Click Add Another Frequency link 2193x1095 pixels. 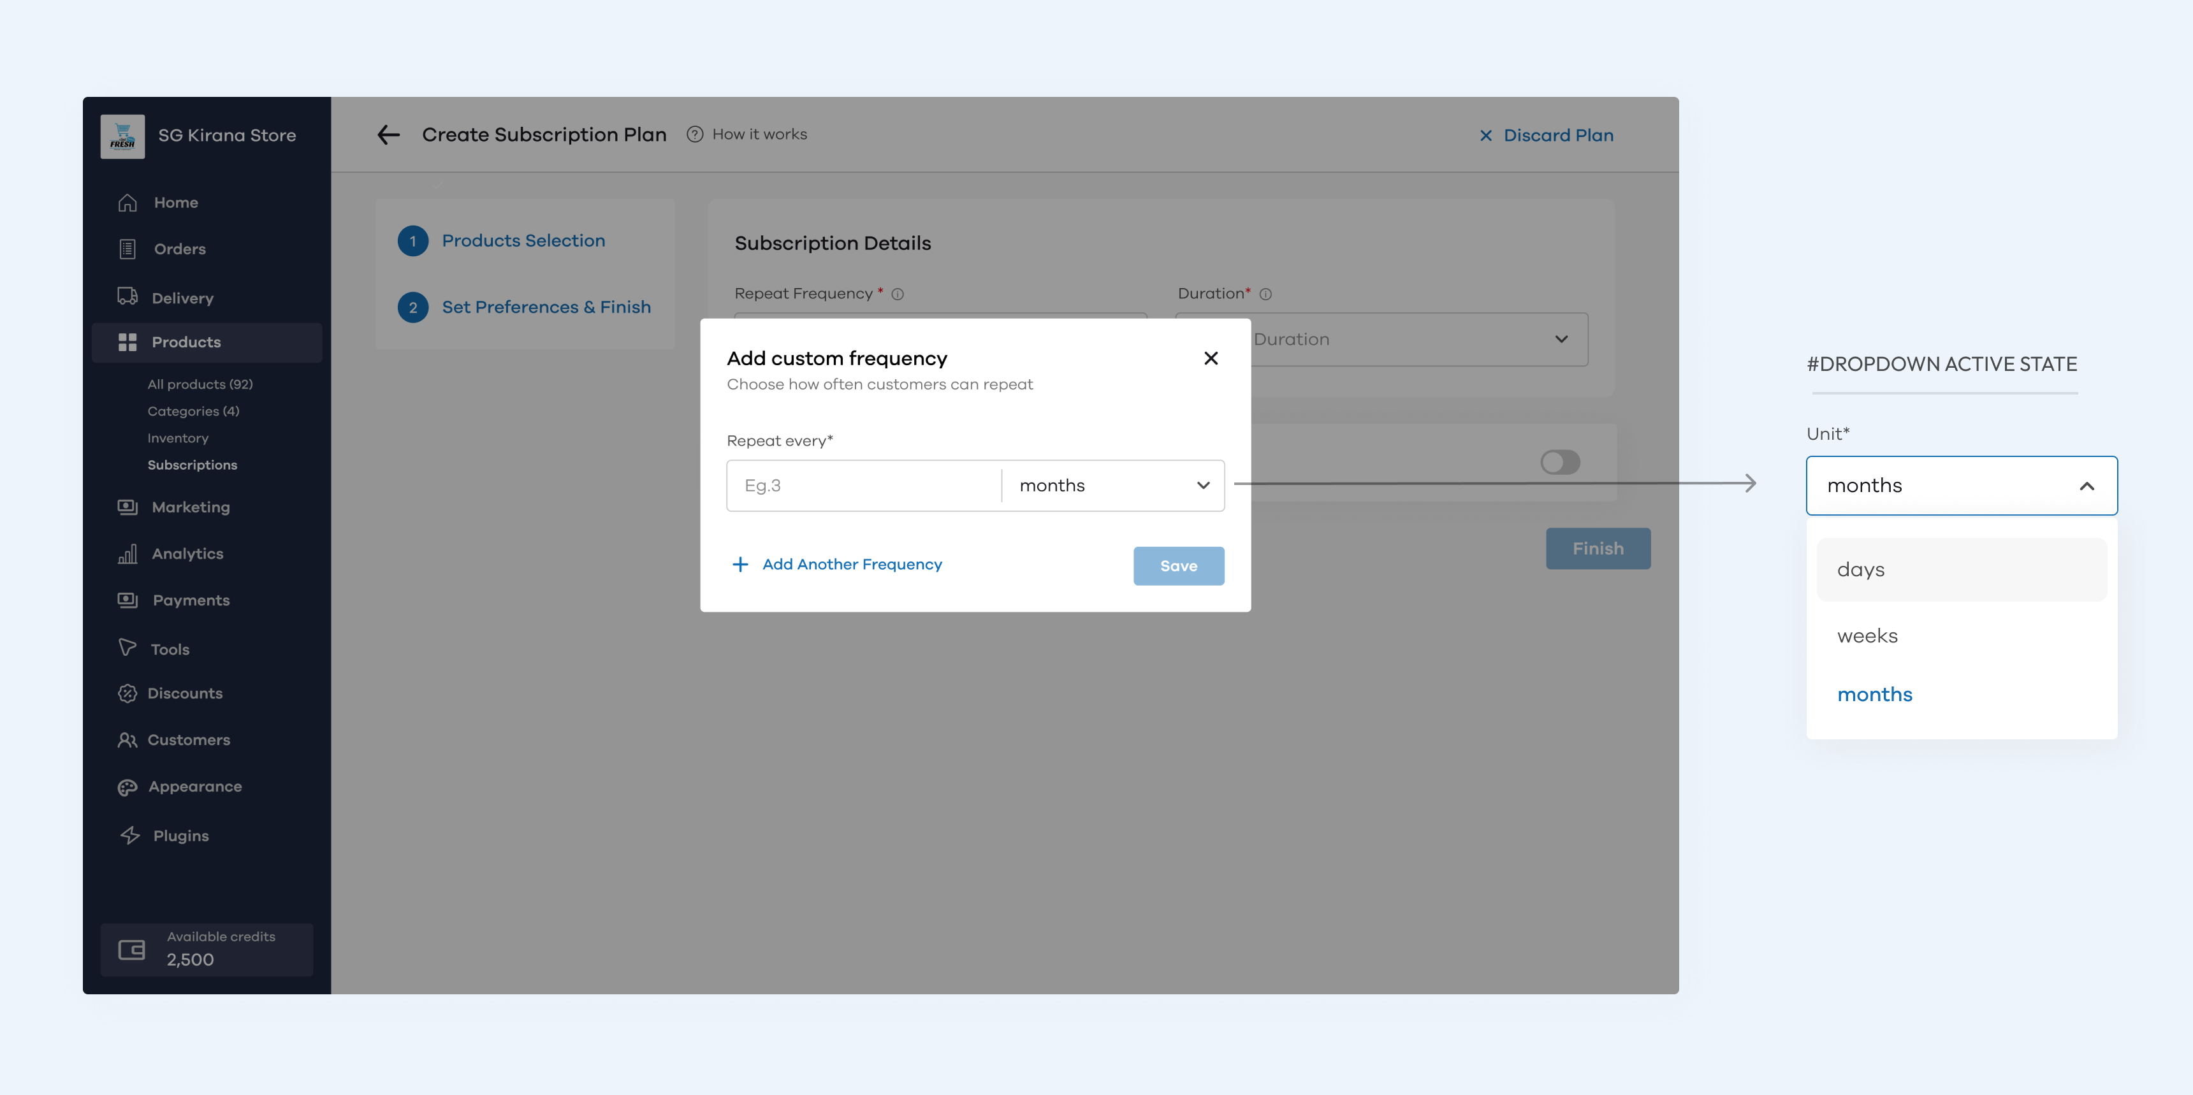click(837, 564)
